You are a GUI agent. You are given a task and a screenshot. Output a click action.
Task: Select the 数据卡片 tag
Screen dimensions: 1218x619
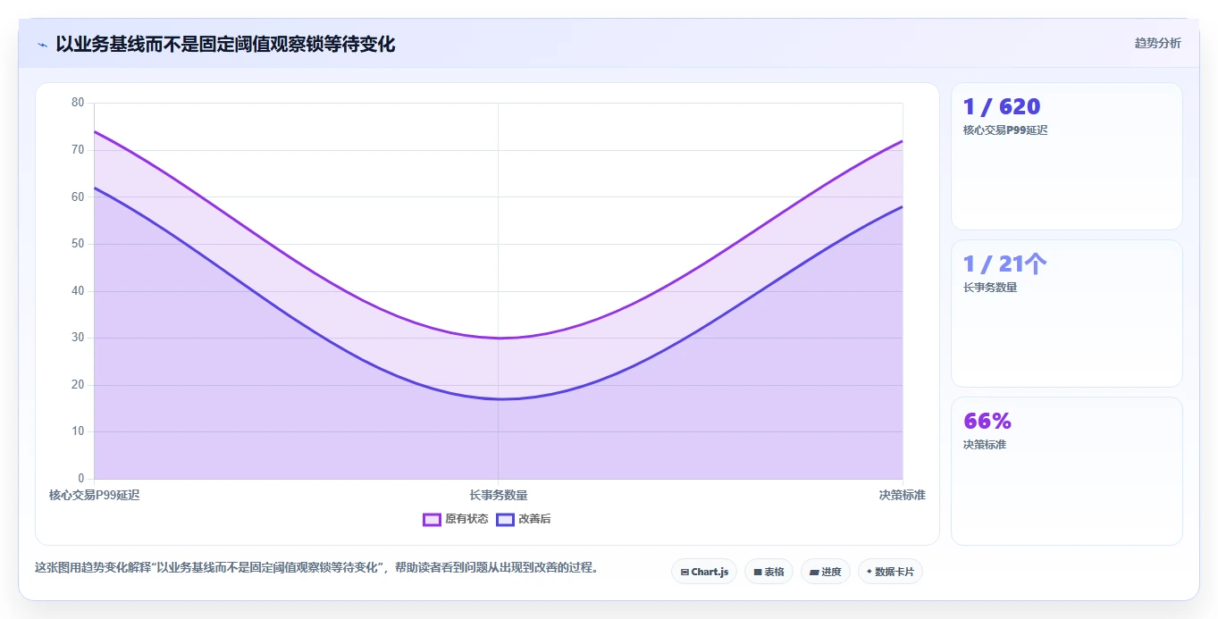tap(890, 572)
